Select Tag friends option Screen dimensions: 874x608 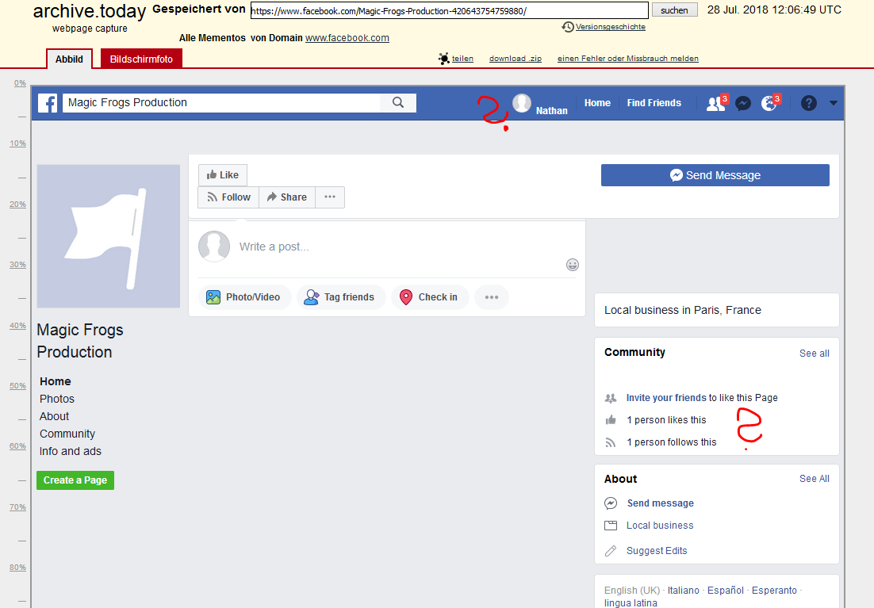pos(340,297)
